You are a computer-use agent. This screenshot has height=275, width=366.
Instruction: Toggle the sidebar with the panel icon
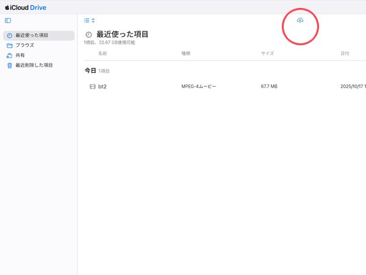click(x=8, y=21)
